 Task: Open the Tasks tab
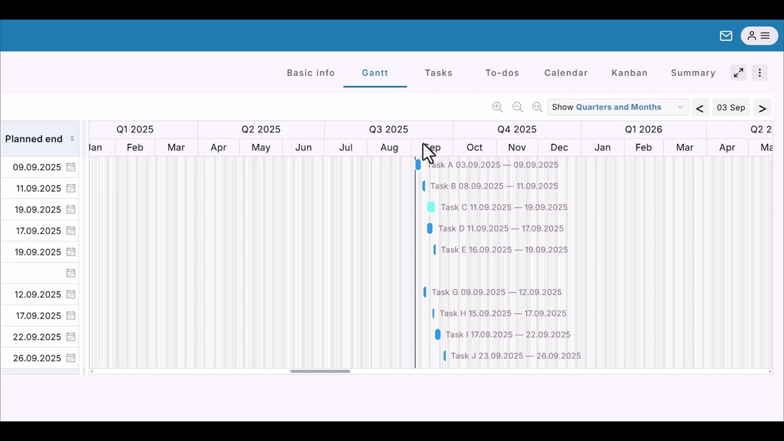(x=439, y=73)
